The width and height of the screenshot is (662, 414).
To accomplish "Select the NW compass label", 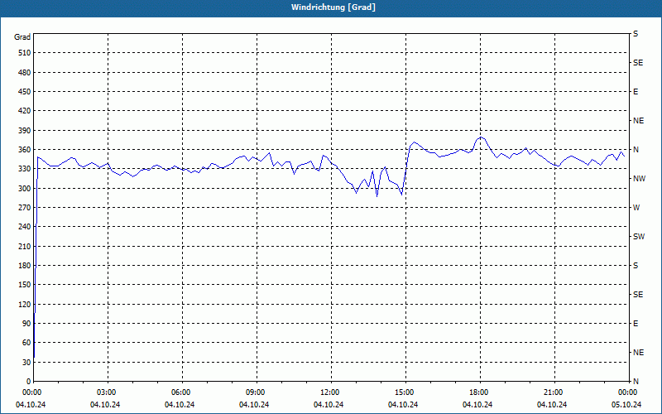I will [639, 179].
